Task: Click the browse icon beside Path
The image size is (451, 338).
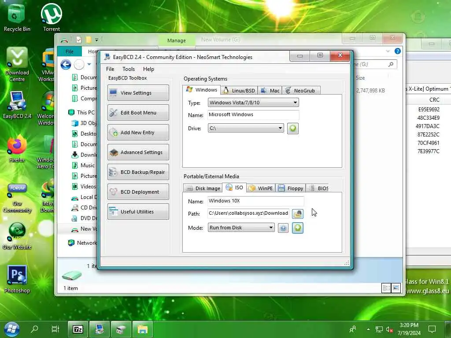Action: tap(297, 213)
